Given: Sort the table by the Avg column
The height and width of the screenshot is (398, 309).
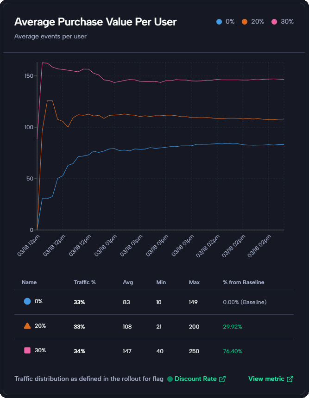Looking at the screenshot, I should point(128,282).
